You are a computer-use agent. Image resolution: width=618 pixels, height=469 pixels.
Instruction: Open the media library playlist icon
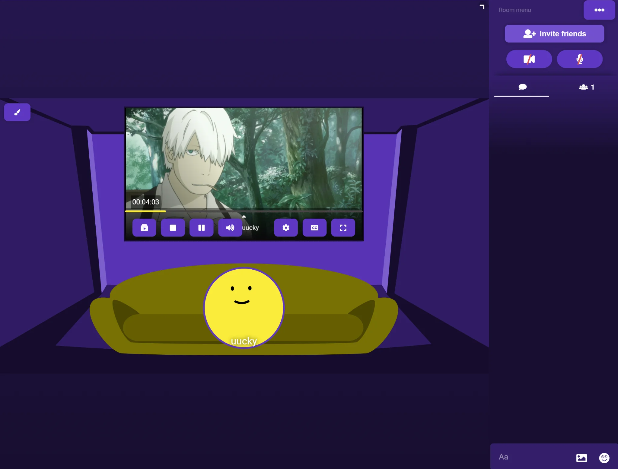144,228
